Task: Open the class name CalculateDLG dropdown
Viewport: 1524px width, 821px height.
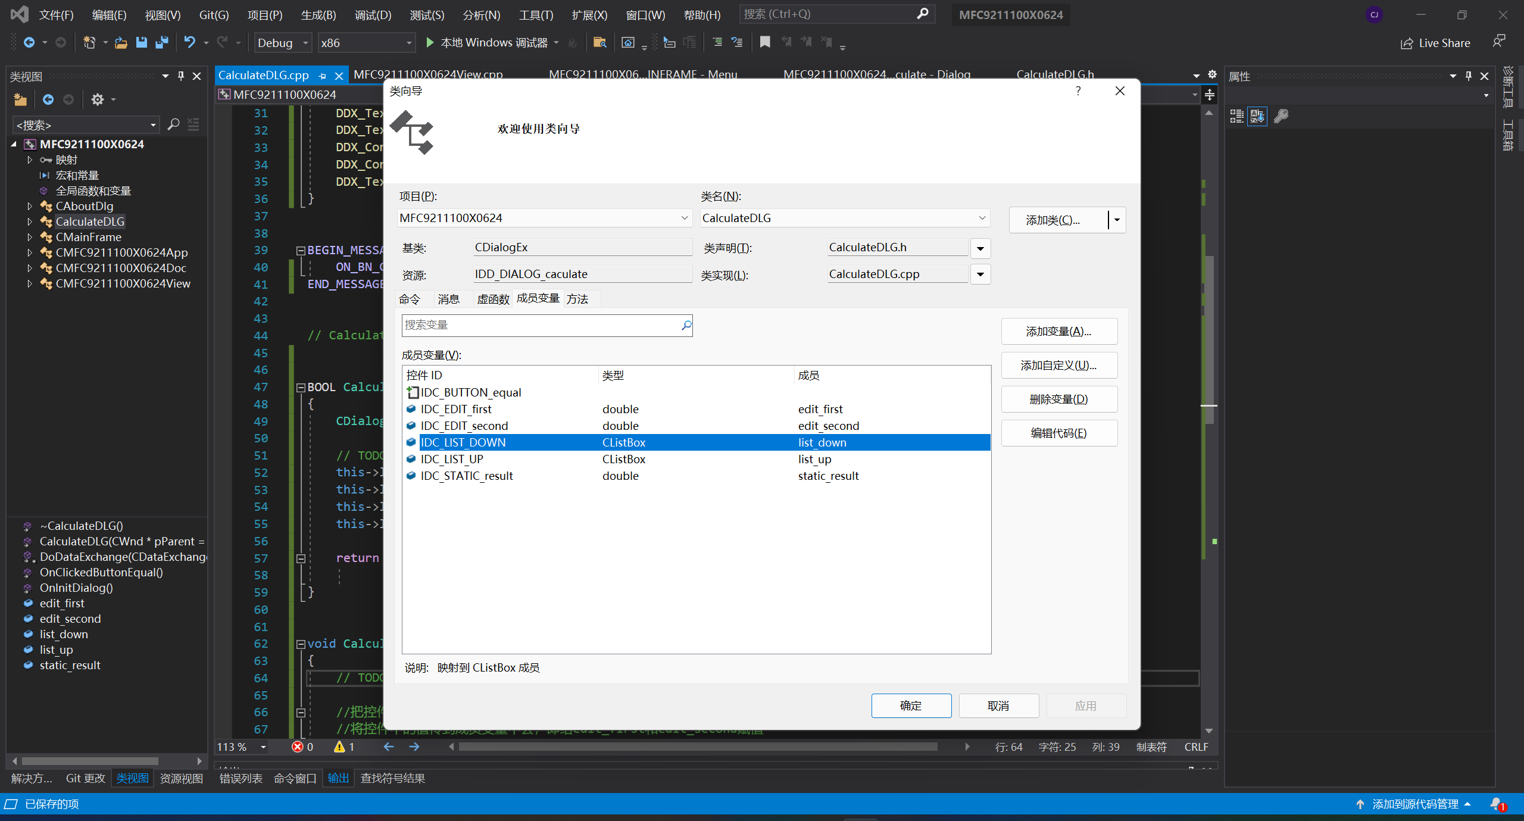Action: point(982,218)
